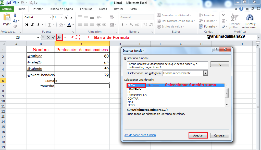Click the orientation angled text icon
This screenshot has width=261, height=150.
click(x=99, y=17)
